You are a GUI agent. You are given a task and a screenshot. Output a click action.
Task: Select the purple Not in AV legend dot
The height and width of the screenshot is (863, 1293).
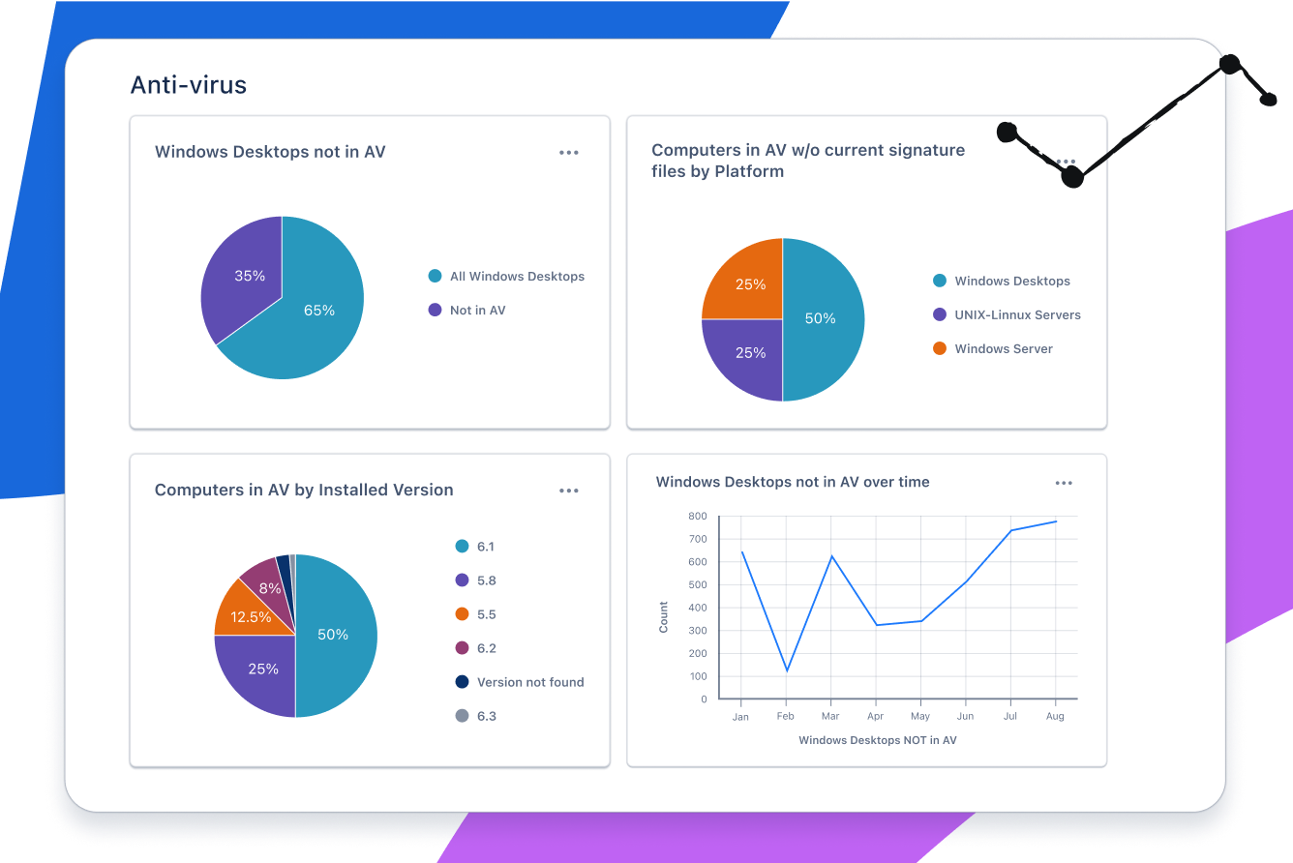436,310
